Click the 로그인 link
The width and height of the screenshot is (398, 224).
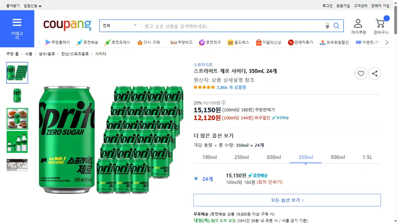coord(327,6)
